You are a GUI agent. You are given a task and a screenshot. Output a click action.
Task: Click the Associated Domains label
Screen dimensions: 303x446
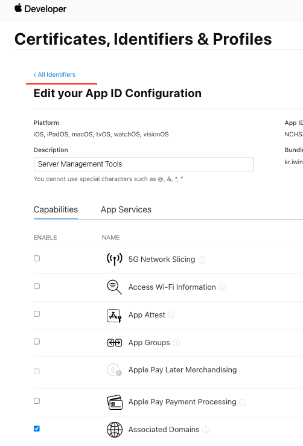pyautogui.click(x=164, y=430)
